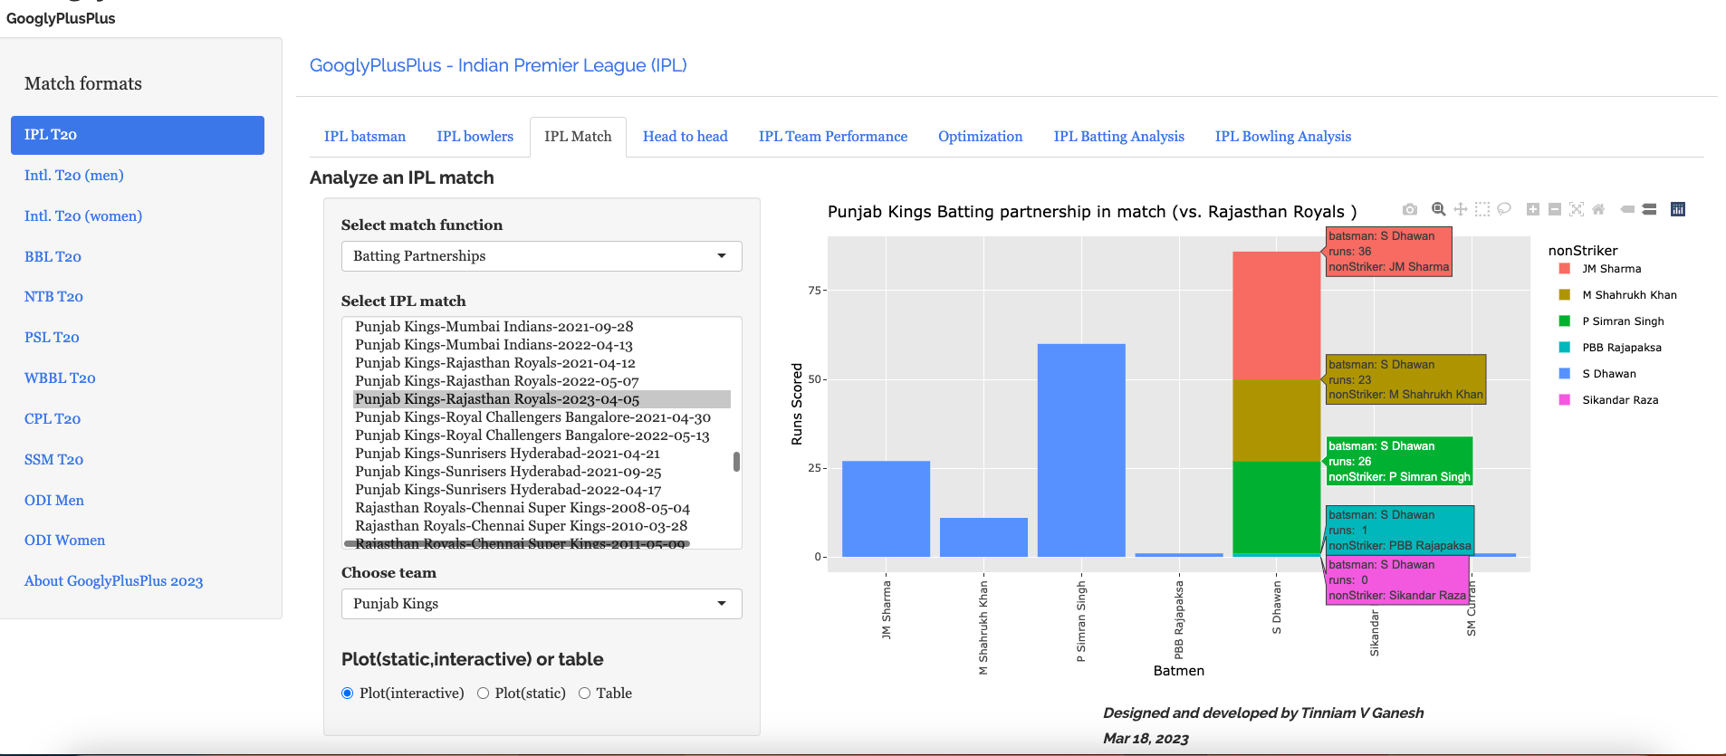The image size is (1726, 756).
Task: Choose the Lasso Select tool
Action: pyautogui.click(x=1504, y=209)
